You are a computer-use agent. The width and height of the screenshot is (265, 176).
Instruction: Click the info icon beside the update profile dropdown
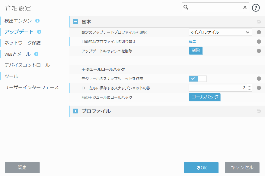click(x=259, y=32)
